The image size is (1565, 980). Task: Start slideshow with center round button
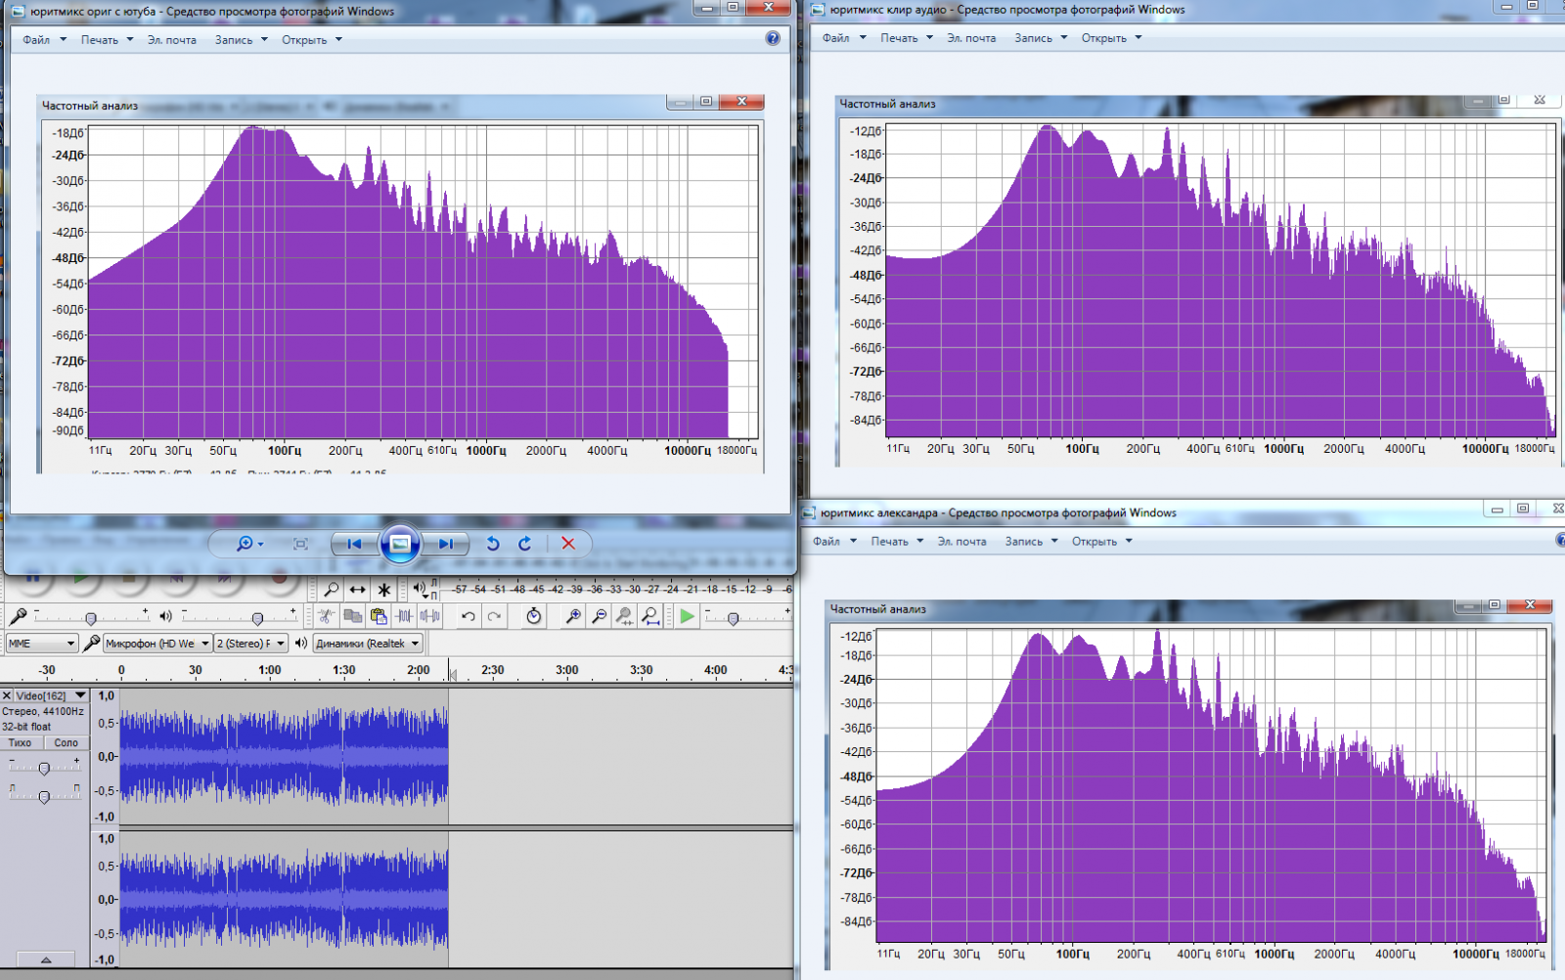(x=400, y=544)
